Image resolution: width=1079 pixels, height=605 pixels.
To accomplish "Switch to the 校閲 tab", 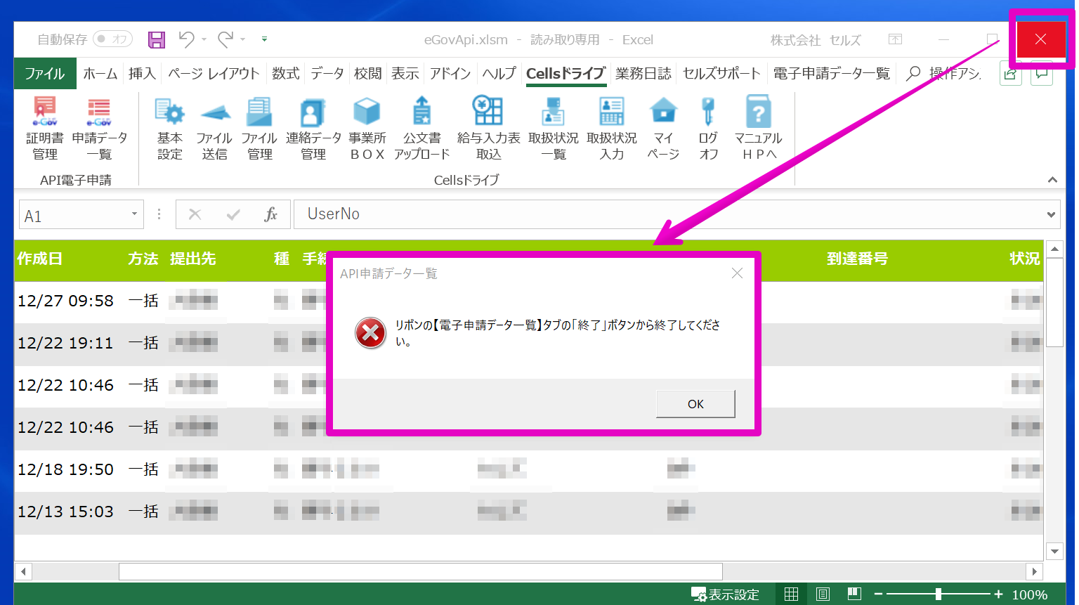I will click(x=368, y=74).
